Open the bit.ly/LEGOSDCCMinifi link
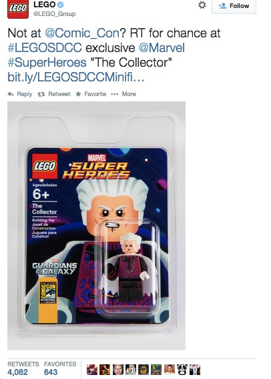This screenshot has height=379, width=271. pos(76,77)
